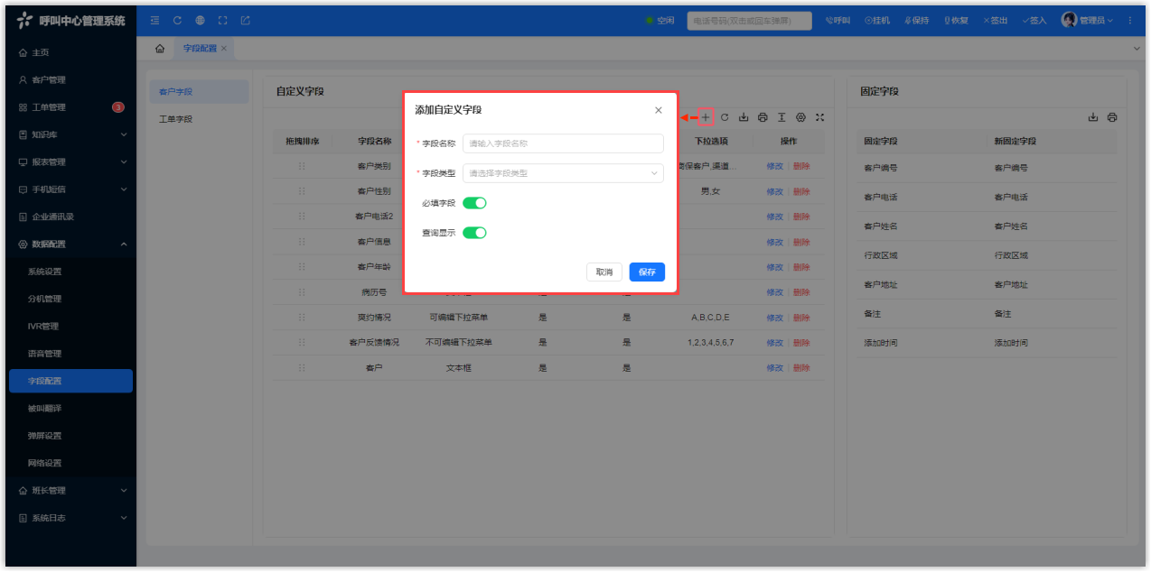Toggle the 必填字段 switch off

click(474, 203)
